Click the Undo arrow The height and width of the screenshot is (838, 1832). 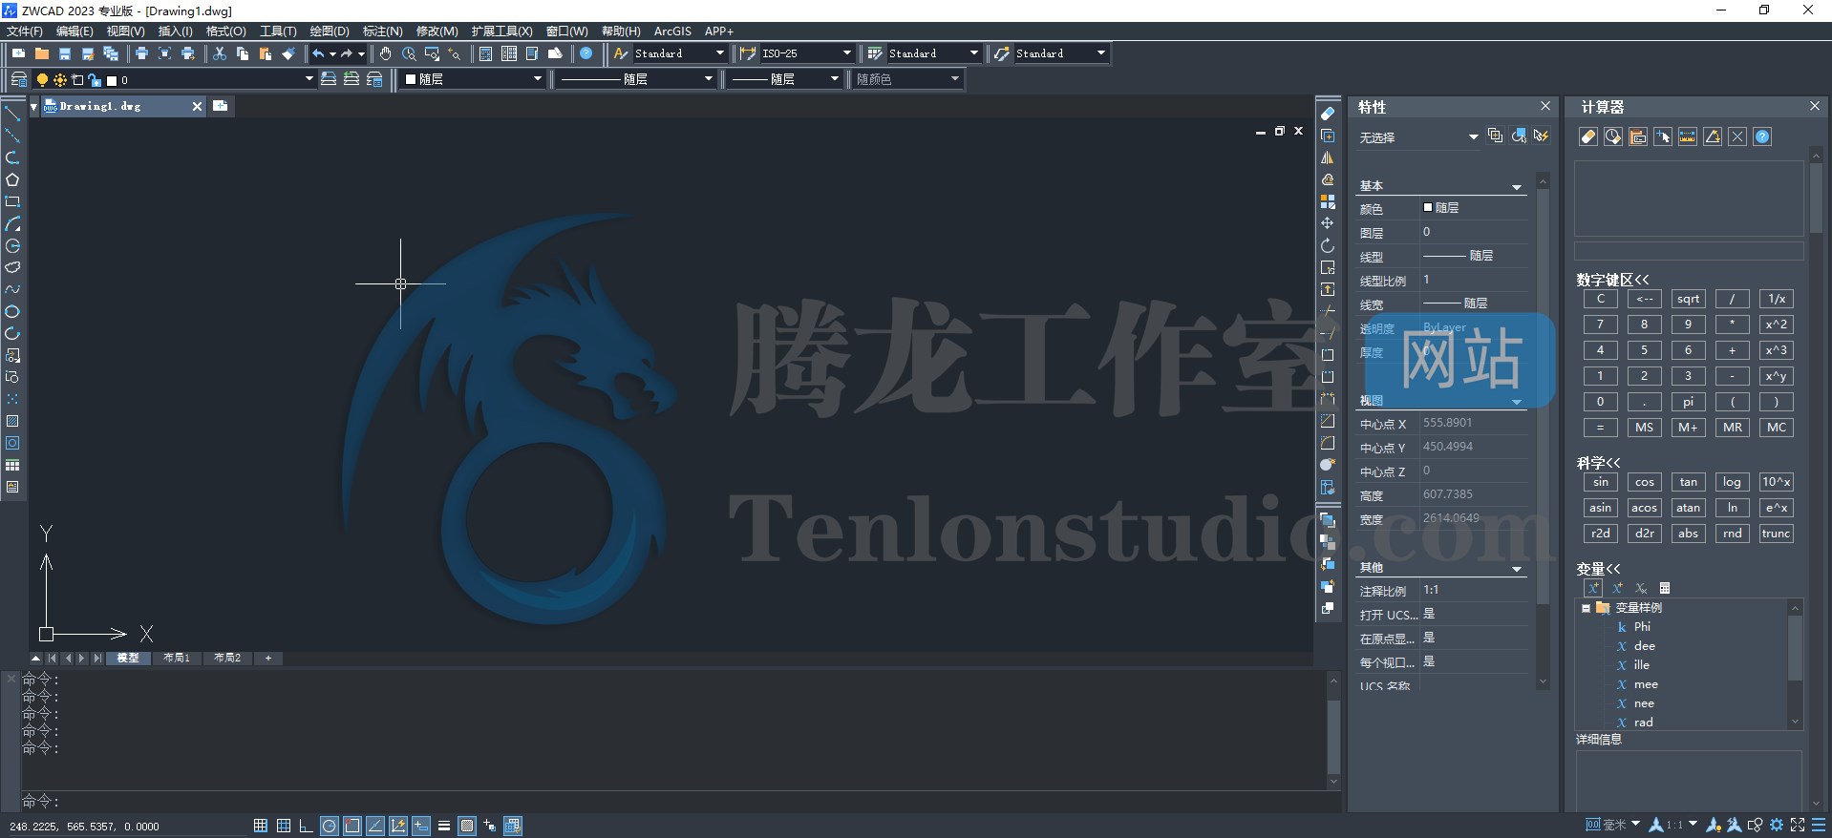point(318,53)
